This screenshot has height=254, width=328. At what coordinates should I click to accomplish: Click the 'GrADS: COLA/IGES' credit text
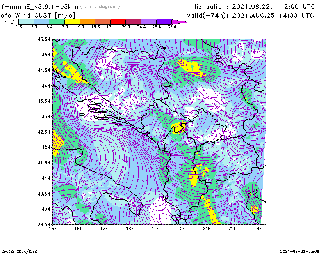pyautogui.click(x=19, y=252)
